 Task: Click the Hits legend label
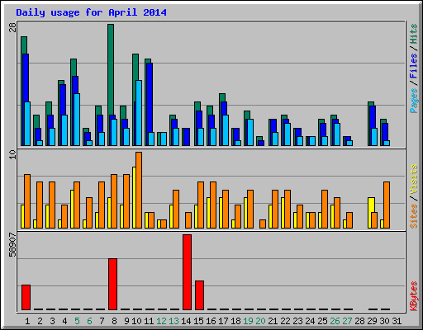(x=413, y=34)
